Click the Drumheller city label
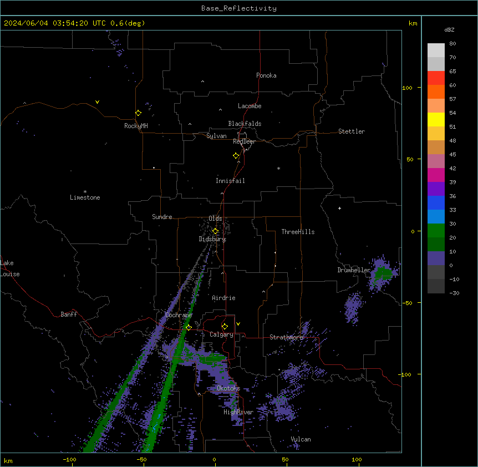 (x=354, y=270)
